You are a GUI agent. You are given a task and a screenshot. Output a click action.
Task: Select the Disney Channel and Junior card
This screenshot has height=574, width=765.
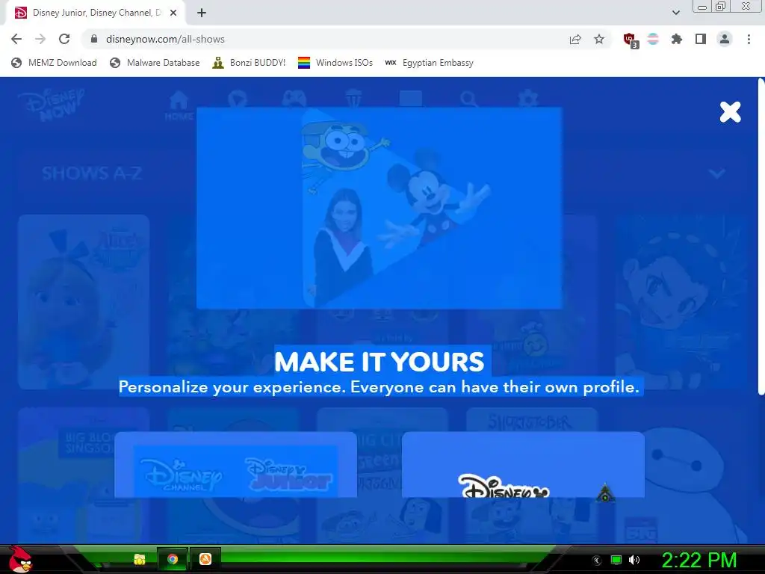coord(235,465)
